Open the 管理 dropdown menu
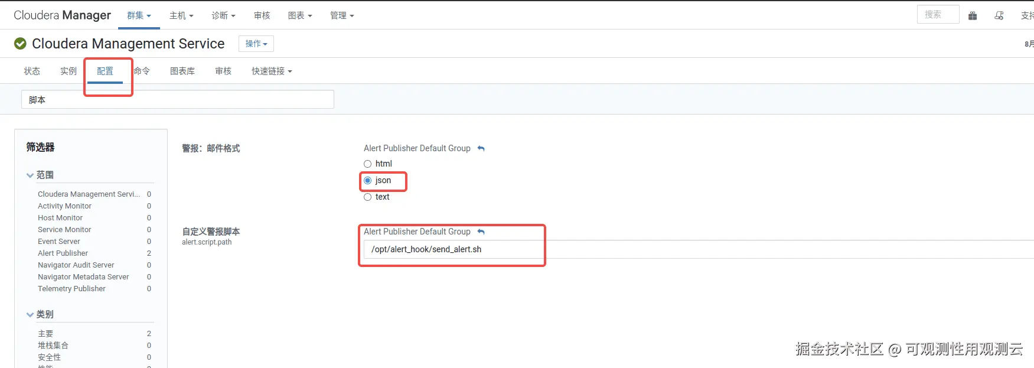The width and height of the screenshot is (1034, 368). (342, 15)
